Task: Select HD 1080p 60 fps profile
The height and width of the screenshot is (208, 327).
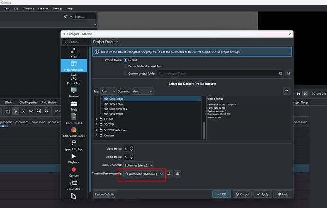Action: click(x=113, y=114)
